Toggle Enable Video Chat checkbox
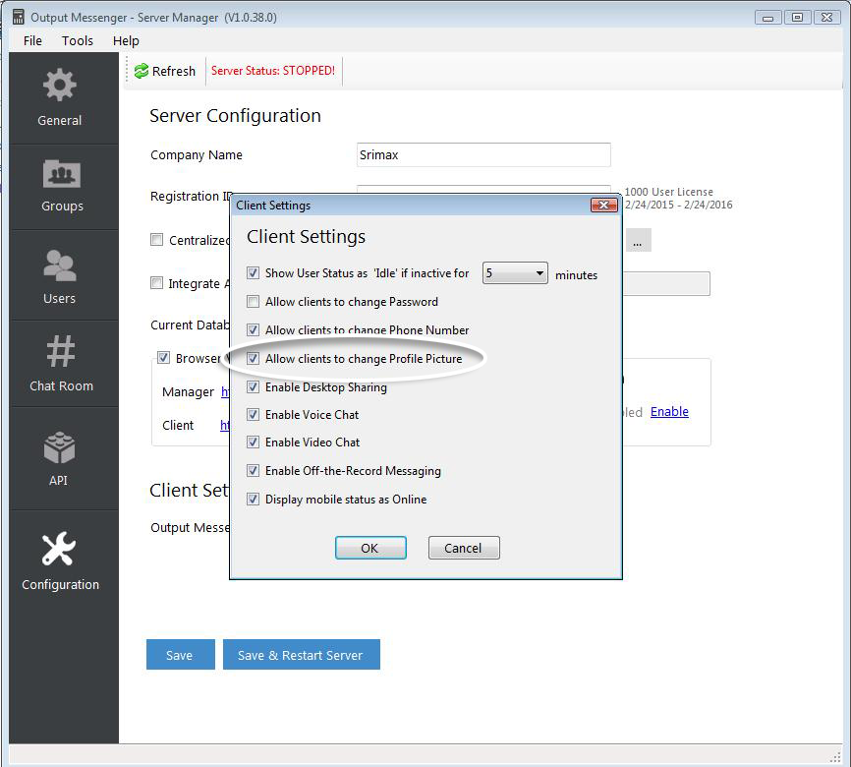This screenshot has height=767, width=851. coord(253,442)
